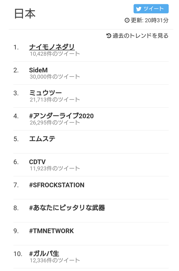Open the ナイモノネダリ trend
Viewport: 179px width, 271px height.
coord(52,47)
